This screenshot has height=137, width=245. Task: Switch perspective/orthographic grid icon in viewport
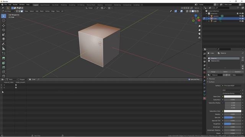(x=199, y=38)
